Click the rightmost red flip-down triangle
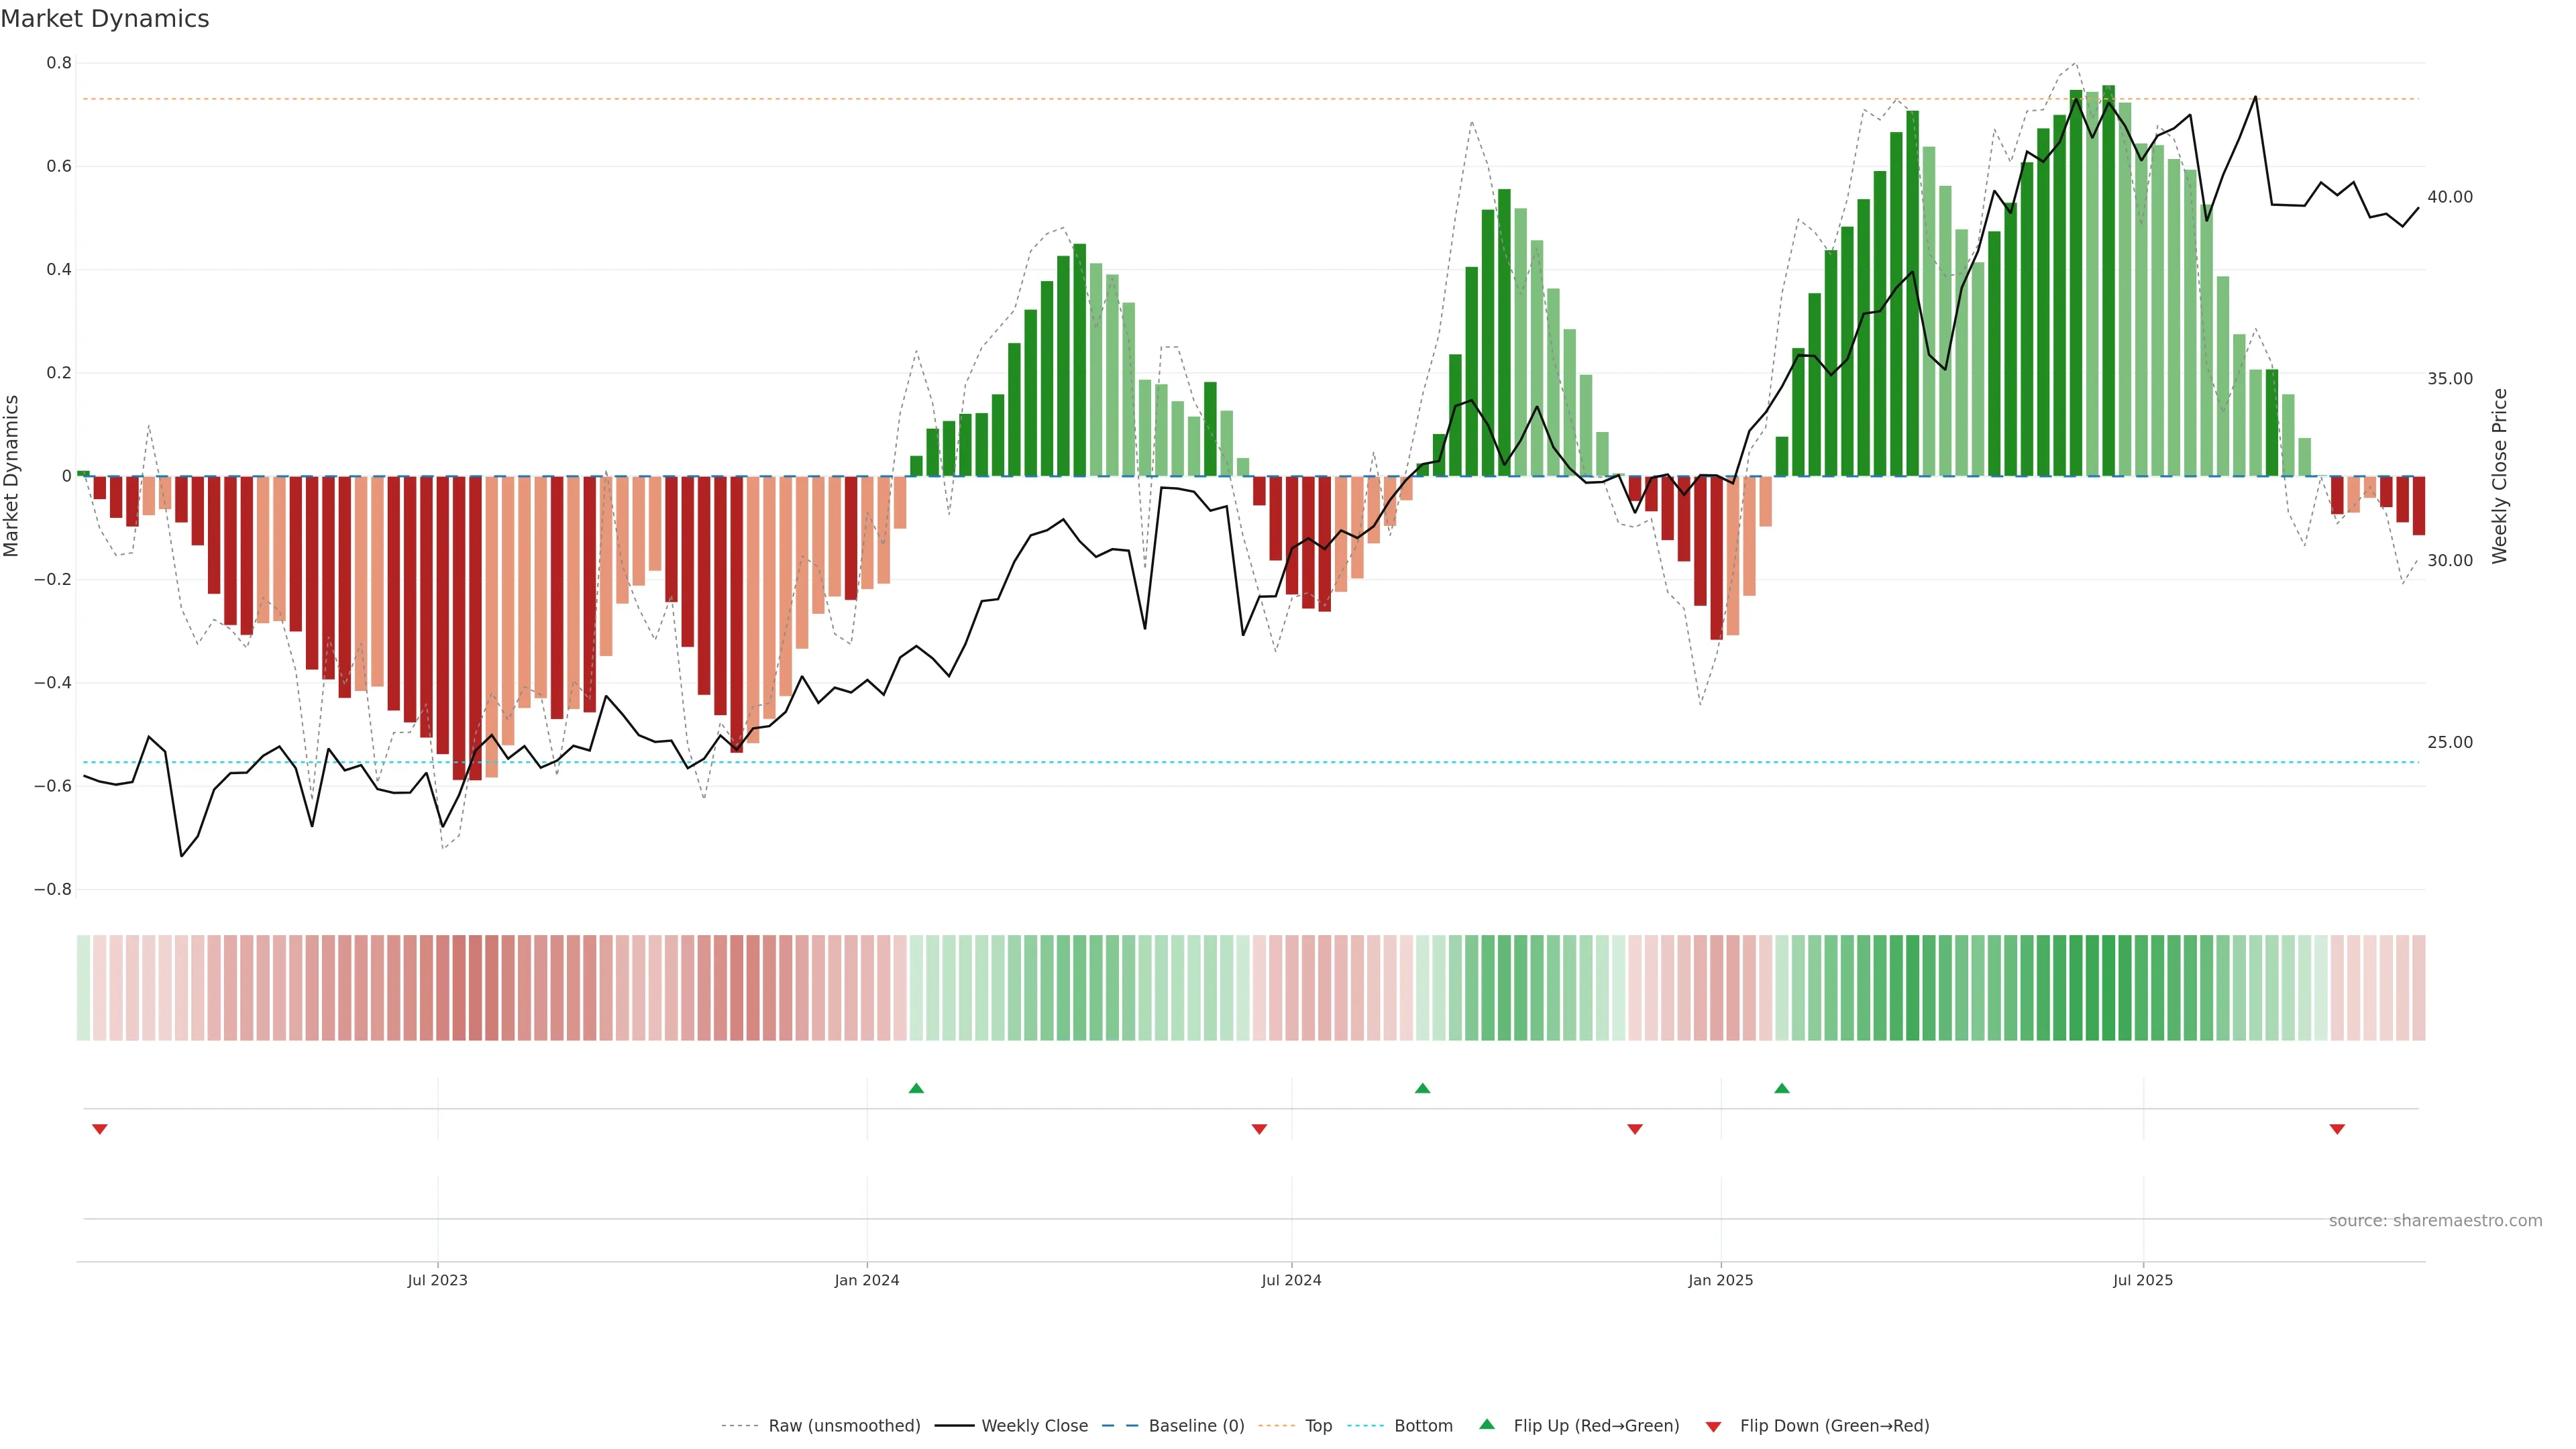Viewport: 2576px width, 1449px height. pos(2337,1129)
